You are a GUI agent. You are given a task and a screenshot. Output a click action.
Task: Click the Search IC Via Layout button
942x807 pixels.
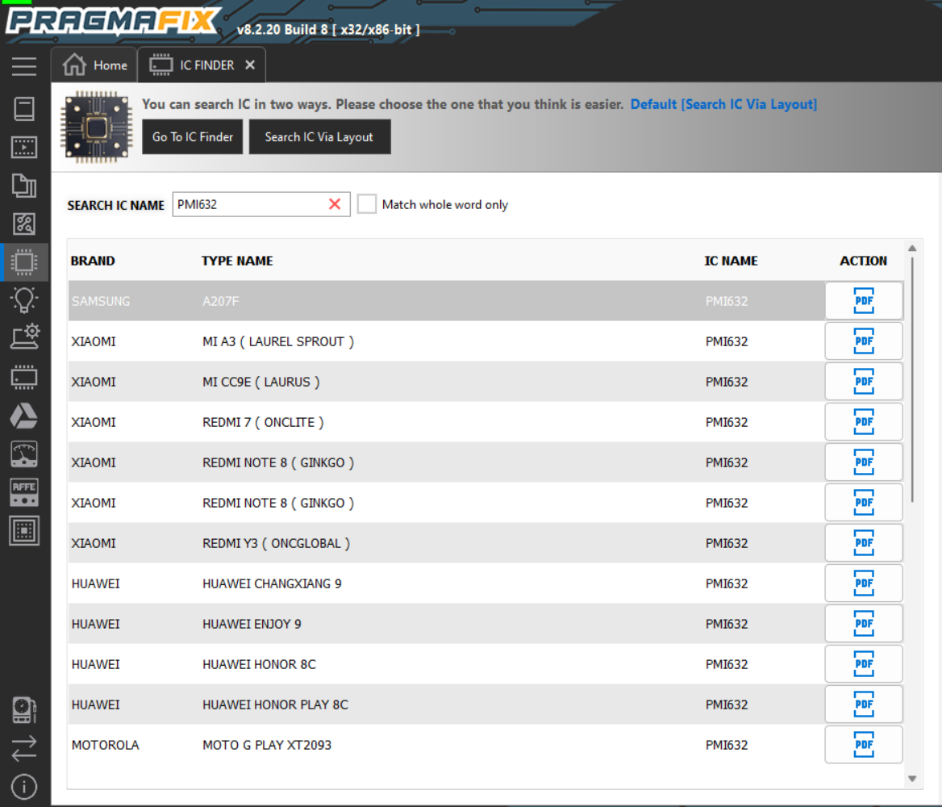coord(319,136)
